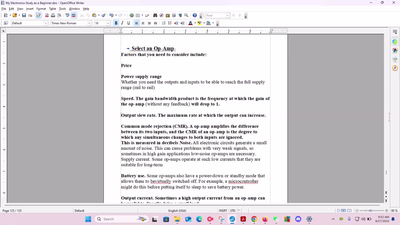The width and height of the screenshot is (400, 225).
Task: Open the sidebar settings menu icon
Action: pos(395,32)
